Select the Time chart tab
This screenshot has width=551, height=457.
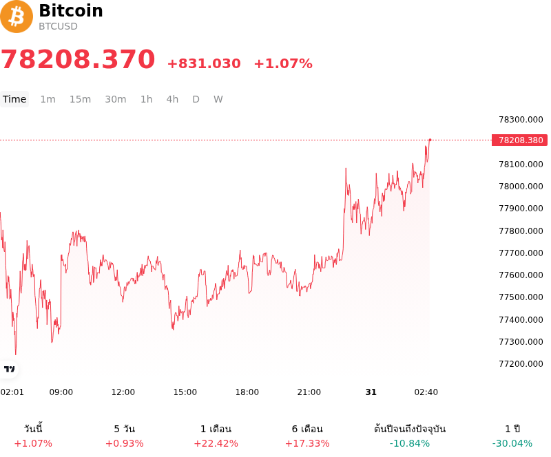[x=14, y=99]
